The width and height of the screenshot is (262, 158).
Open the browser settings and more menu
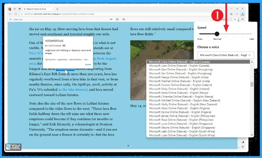point(237,14)
